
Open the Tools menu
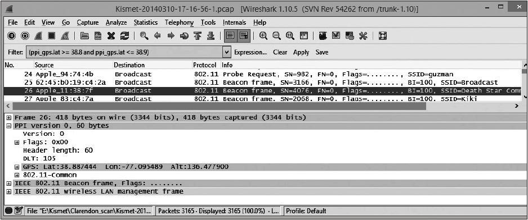tap(208, 22)
